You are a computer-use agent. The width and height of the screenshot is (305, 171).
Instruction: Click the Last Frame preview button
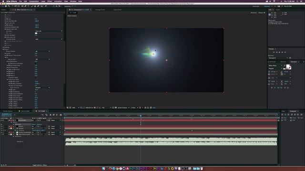pos(285,52)
